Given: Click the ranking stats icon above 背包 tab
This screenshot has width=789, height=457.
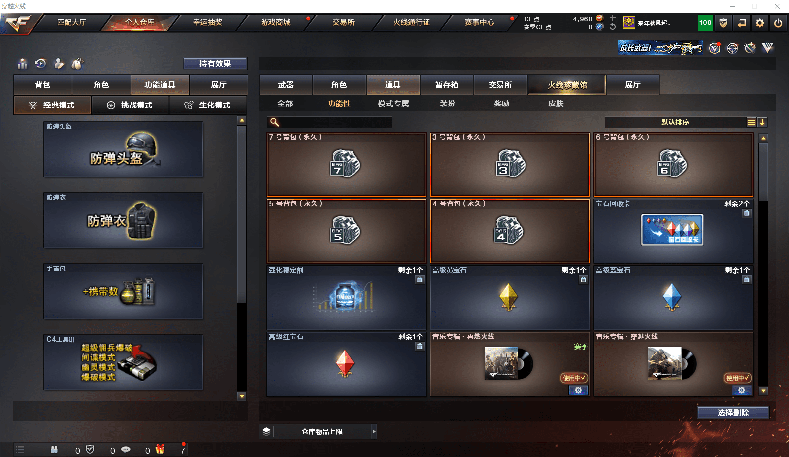Looking at the screenshot, I should [22, 64].
